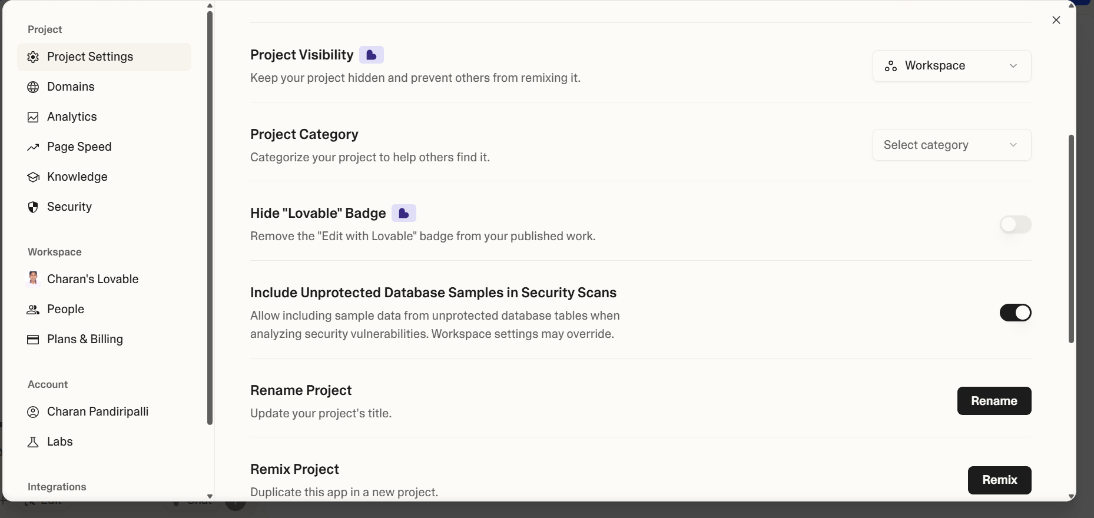The width and height of the screenshot is (1094, 518).
Task: Click the Rename button
Action: tap(994, 401)
